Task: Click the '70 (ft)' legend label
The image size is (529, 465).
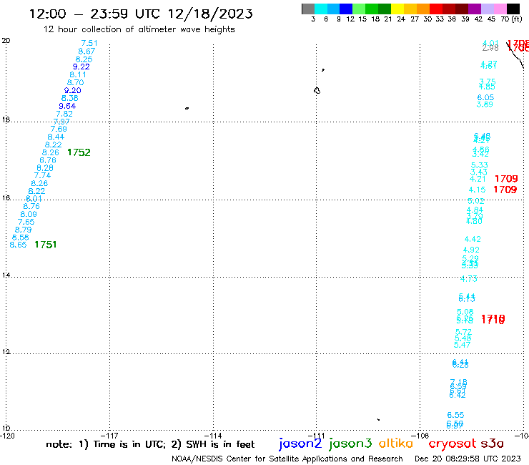Action: [511, 19]
